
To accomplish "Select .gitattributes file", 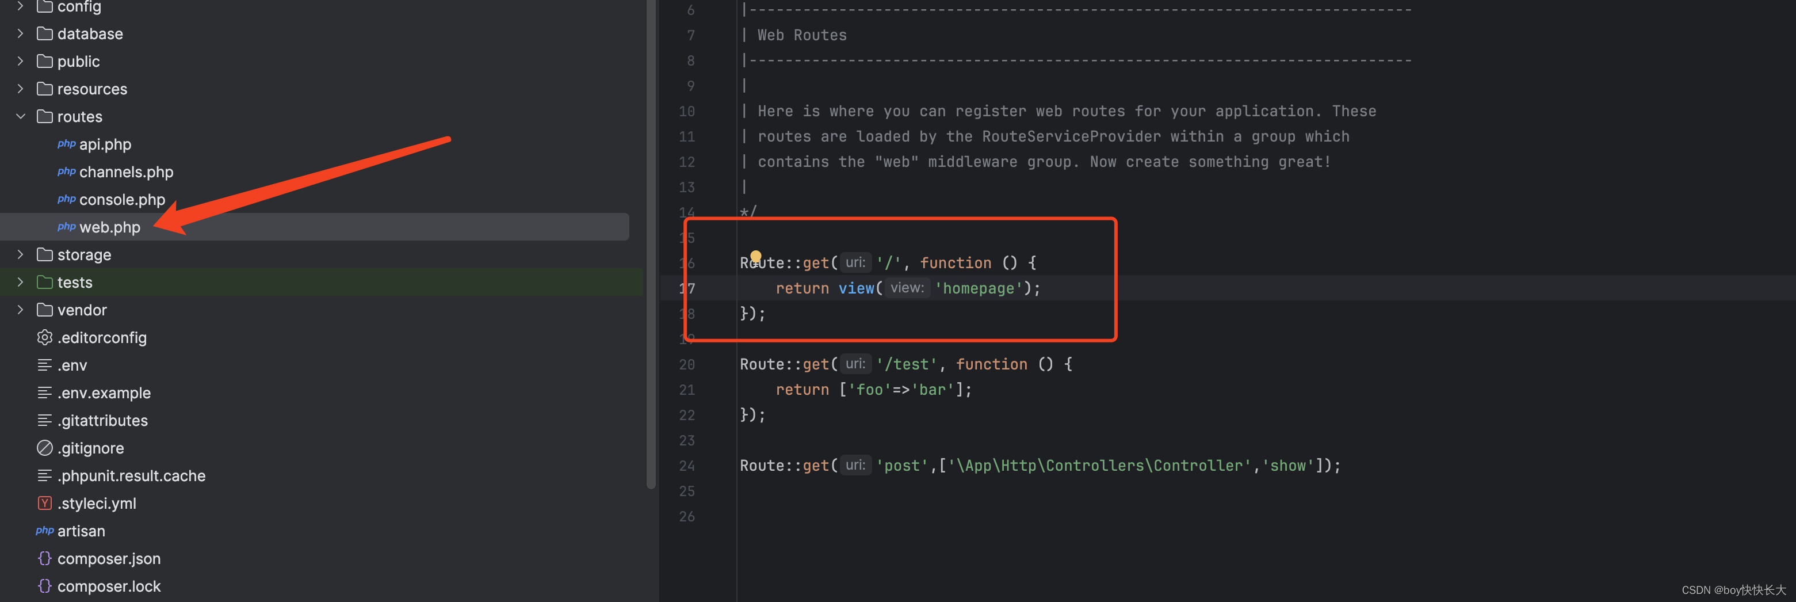I will tap(102, 421).
